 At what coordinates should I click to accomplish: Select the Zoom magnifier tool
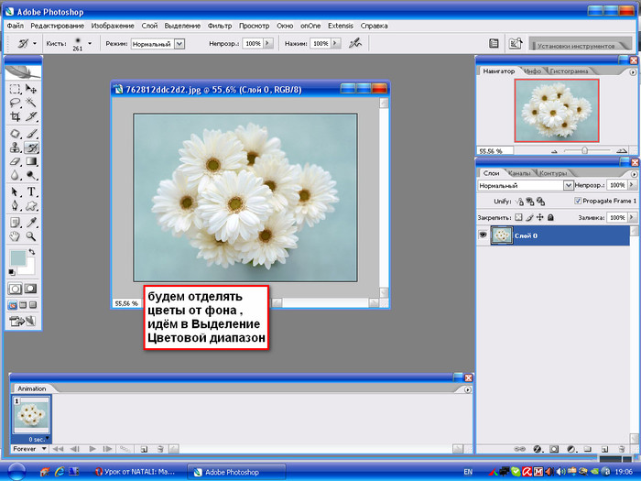pos(31,236)
